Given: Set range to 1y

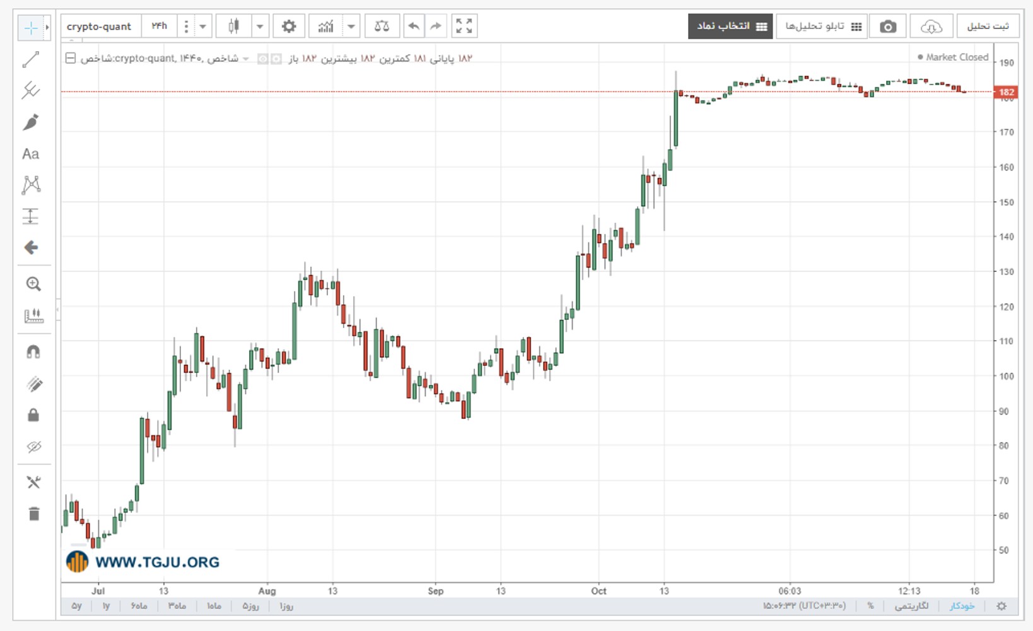Looking at the screenshot, I should [106, 606].
